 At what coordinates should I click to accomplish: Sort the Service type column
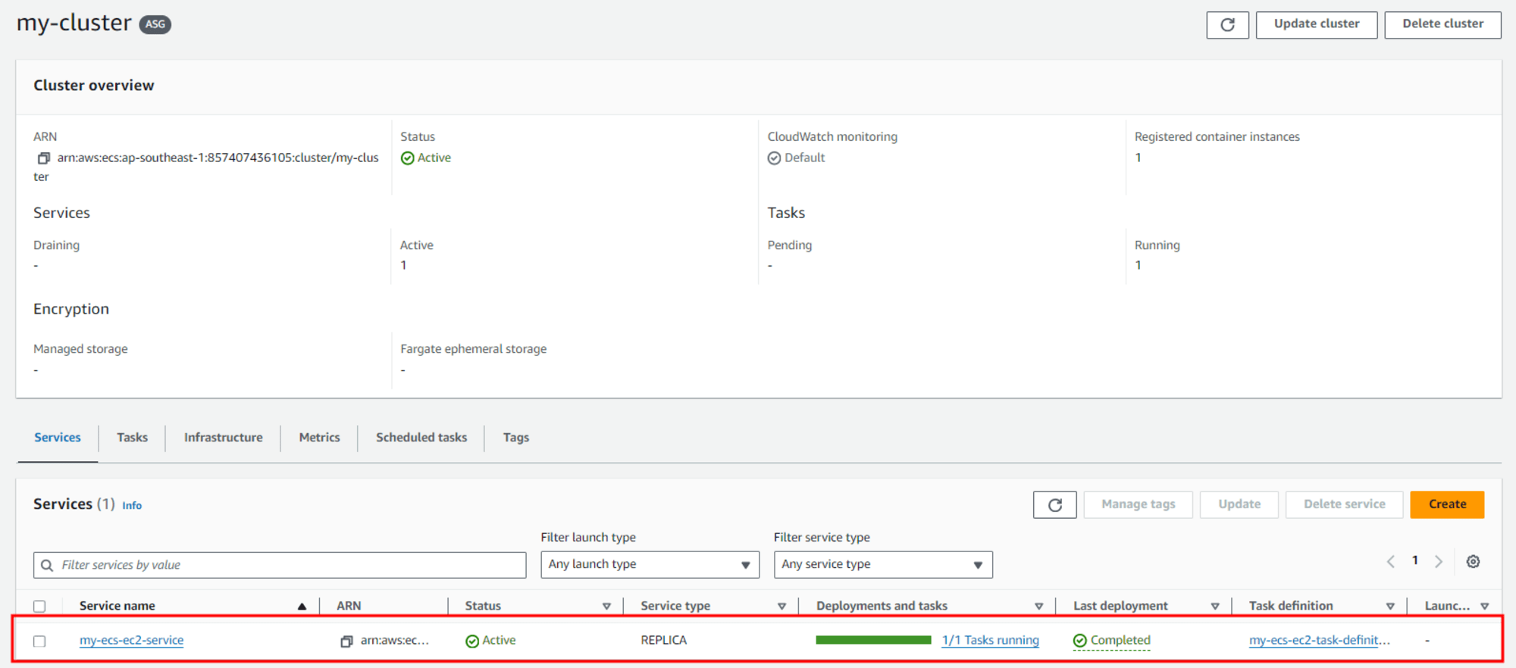[781, 607]
